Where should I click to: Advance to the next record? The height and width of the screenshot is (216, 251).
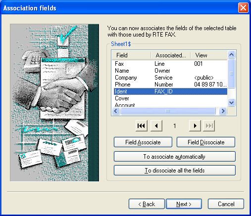click(195, 126)
